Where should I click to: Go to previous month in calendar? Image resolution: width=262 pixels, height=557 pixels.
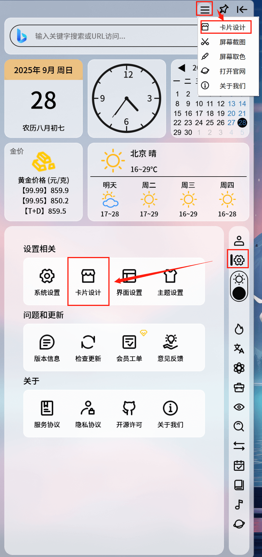pyautogui.click(x=182, y=68)
